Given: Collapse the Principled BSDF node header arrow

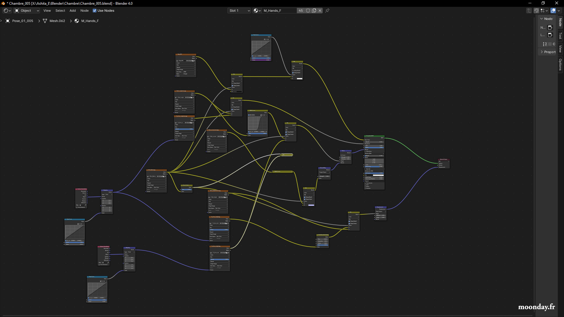Looking at the screenshot, I should 365,136.
